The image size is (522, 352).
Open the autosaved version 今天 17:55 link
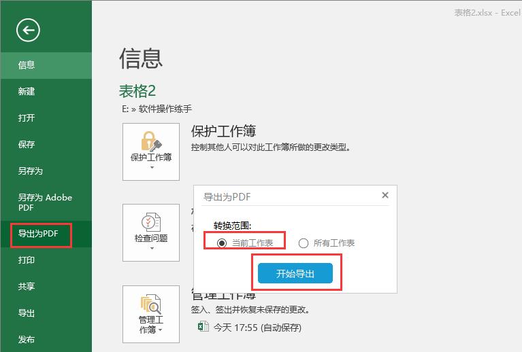click(257, 328)
